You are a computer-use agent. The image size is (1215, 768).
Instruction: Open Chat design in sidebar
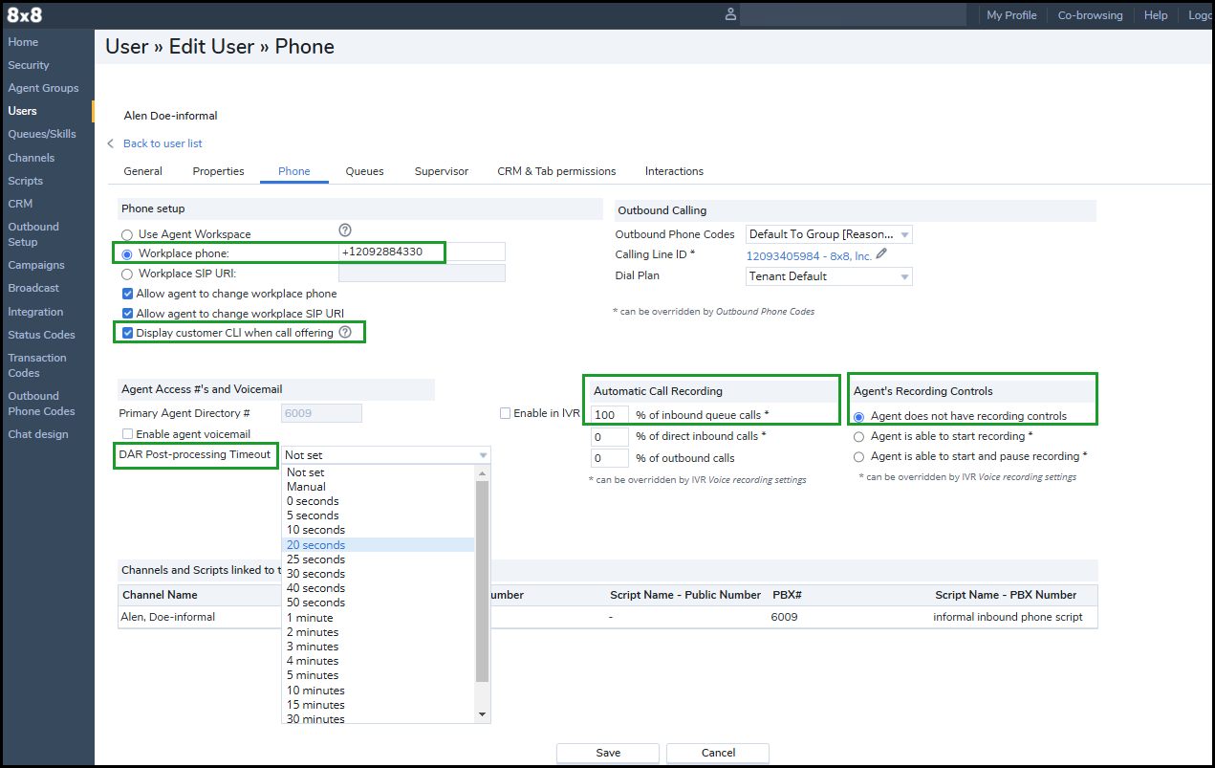pos(38,434)
